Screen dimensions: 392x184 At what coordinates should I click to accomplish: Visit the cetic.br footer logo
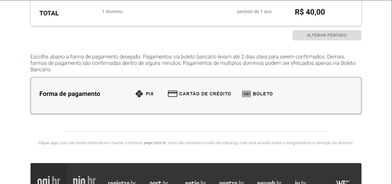pos(195,182)
